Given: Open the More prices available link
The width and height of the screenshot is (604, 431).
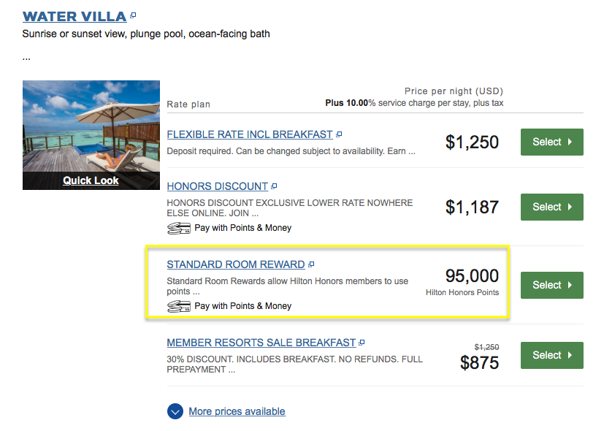Looking at the screenshot, I should (237, 411).
